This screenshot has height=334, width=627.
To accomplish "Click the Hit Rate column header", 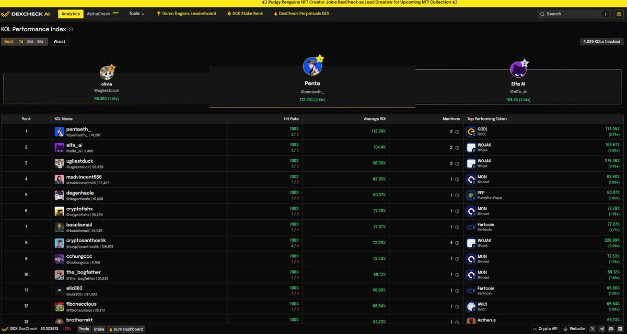I will pos(291,118).
